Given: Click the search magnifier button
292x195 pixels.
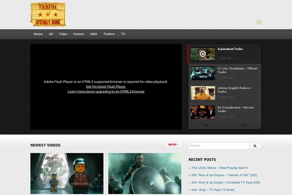Looking at the screenshot, I should [x=255, y=146].
